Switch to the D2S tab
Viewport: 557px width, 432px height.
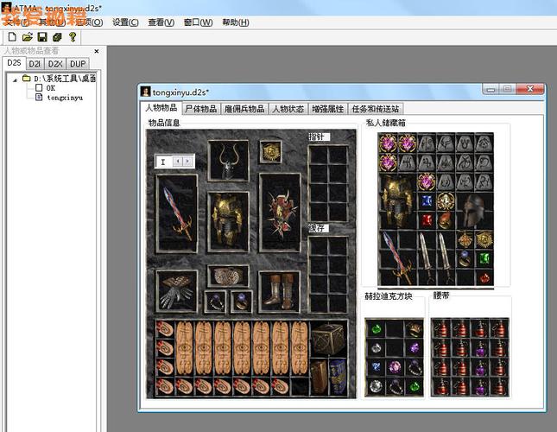tap(14, 63)
